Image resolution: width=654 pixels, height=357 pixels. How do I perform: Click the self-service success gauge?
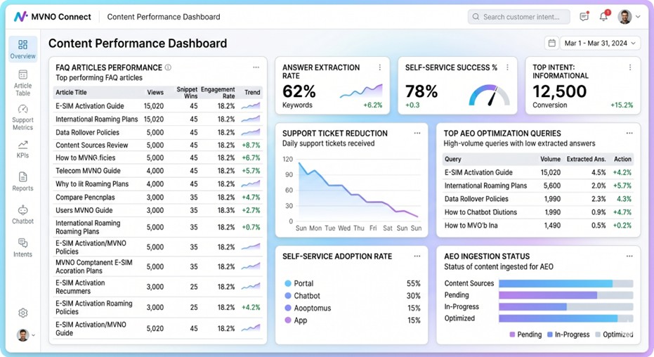click(x=489, y=95)
